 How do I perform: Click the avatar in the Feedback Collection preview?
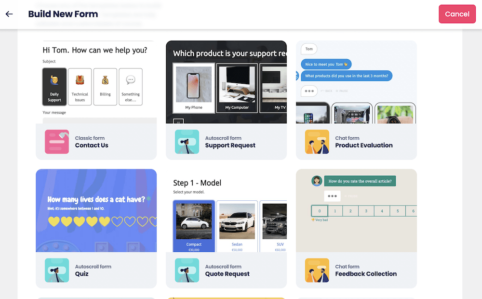(317, 181)
